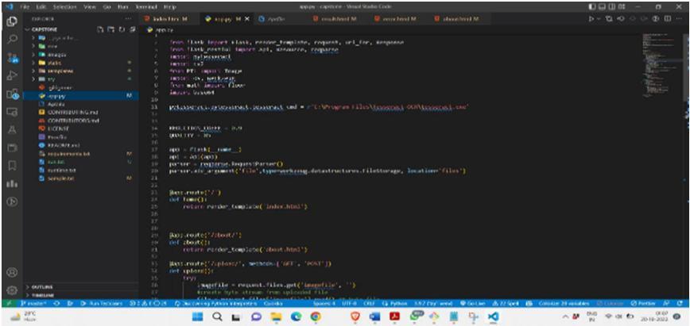Open requirements.txt in the Explorer
This screenshot has width=690, height=326.
pyautogui.click(x=81, y=153)
